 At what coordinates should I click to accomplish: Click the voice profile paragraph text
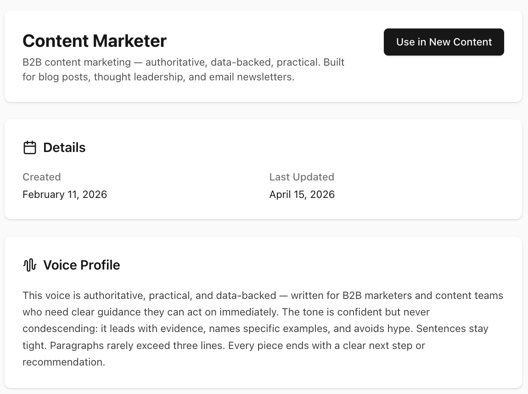coord(262,328)
